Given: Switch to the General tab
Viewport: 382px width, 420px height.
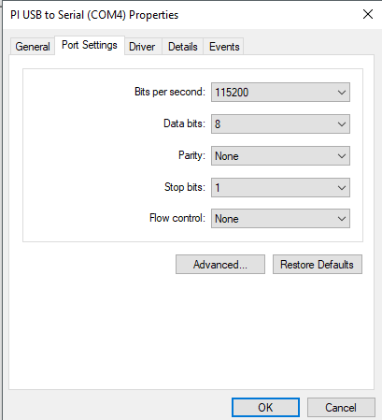Looking at the screenshot, I should 33,47.
